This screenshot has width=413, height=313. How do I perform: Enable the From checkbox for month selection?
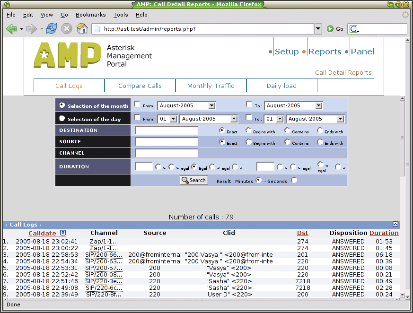(137, 104)
